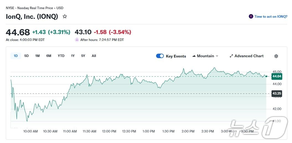Show All price history range
Image resolution: width=292 pixels, height=143 pixels.
94,56
